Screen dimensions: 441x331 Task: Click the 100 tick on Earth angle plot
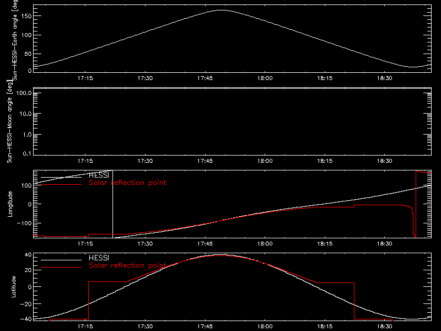click(x=26, y=35)
